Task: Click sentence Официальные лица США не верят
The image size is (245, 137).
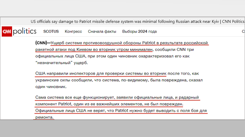Action: coord(121,111)
